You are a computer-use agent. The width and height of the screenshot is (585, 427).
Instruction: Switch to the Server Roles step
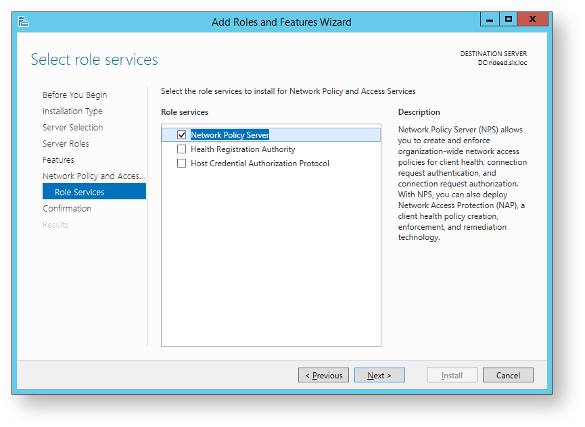point(66,144)
